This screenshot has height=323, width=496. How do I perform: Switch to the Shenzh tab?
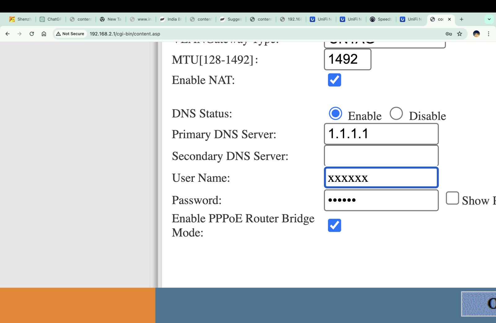20,19
